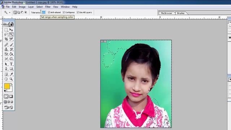The width and height of the screenshot is (231, 130).
Task: Select the Paint Bucket tool
Action: tap(11, 54)
